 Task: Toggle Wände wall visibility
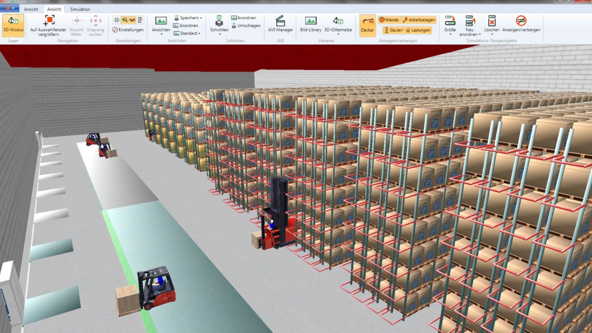(389, 20)
